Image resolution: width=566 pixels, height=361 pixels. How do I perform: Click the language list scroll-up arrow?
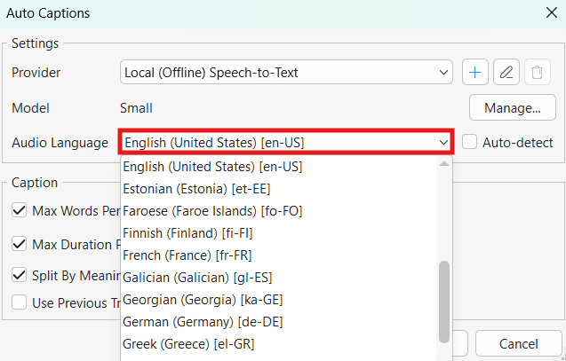(444, 163)
